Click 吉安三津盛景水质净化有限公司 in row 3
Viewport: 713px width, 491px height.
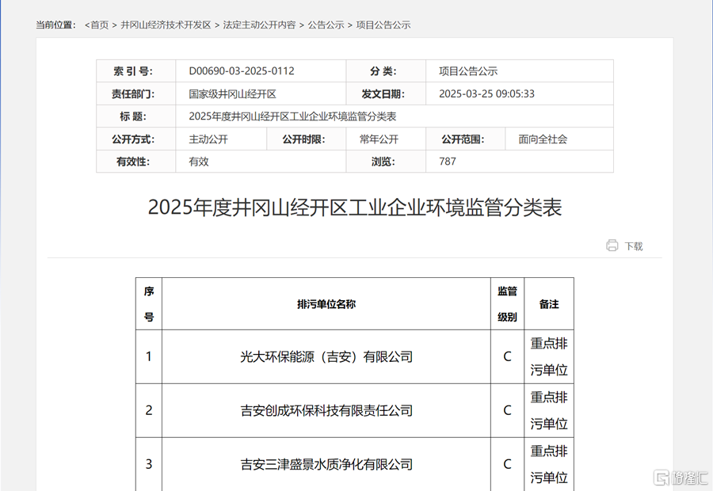(x=326, y=464)
